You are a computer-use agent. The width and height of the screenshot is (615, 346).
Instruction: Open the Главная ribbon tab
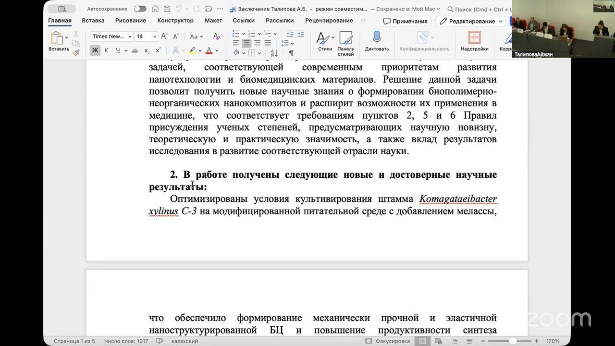(x=60, y=21)
